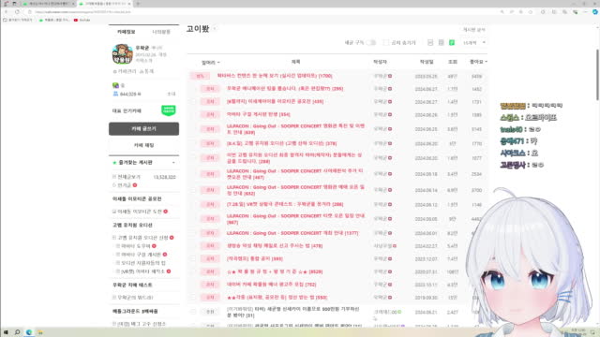The width and height of the screenshot is (600, 337).
Task: Click the browser address bar
Action: (264, 12)
